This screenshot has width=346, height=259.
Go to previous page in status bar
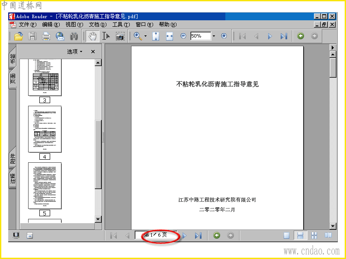tap(127, 235)
